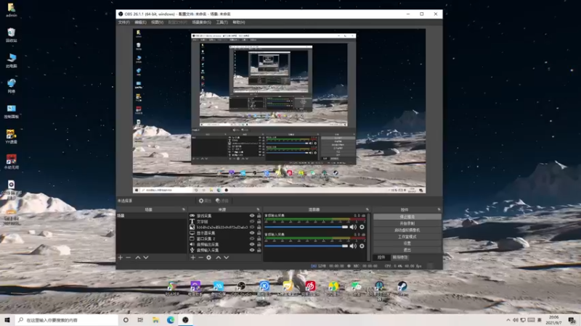Click the 开始录制 button
Screen dimensions: 581x326
pyautogui.click(x=407, y=223)
